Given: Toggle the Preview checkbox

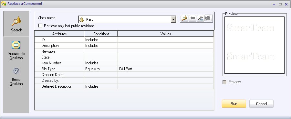Looking at the screenshot, I should 224,82.
